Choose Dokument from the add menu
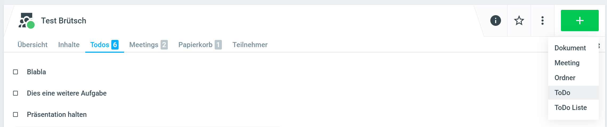This screenshot has width=607, height=127. coord(570,48)
